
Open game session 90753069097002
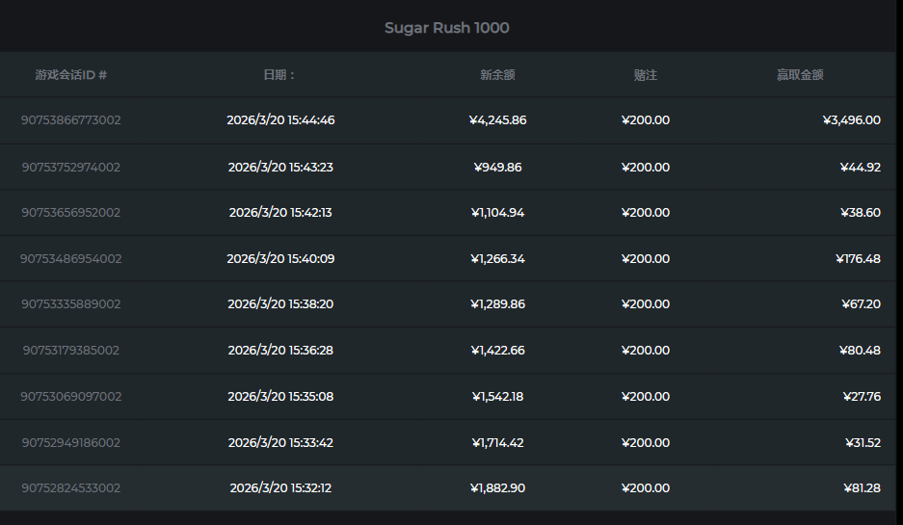coord(70,396)
